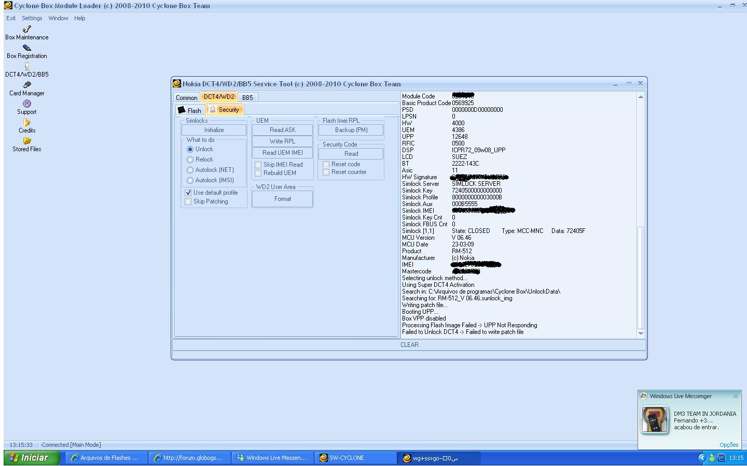Open Stored Files folder icon
This screenshot has height=466, width=747.
27,141
